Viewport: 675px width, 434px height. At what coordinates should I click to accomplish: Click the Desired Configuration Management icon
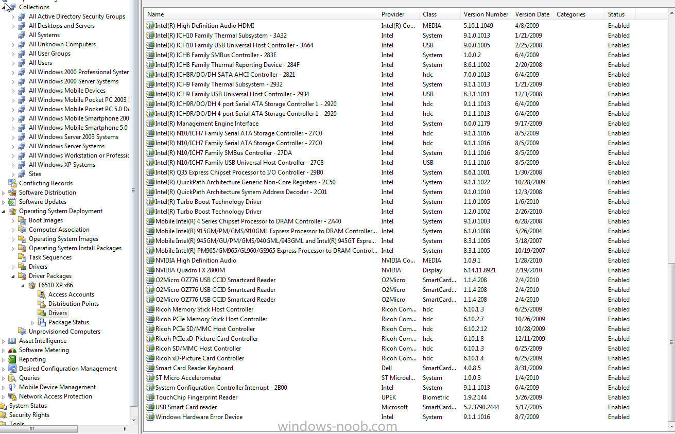[x=12, y=369]
